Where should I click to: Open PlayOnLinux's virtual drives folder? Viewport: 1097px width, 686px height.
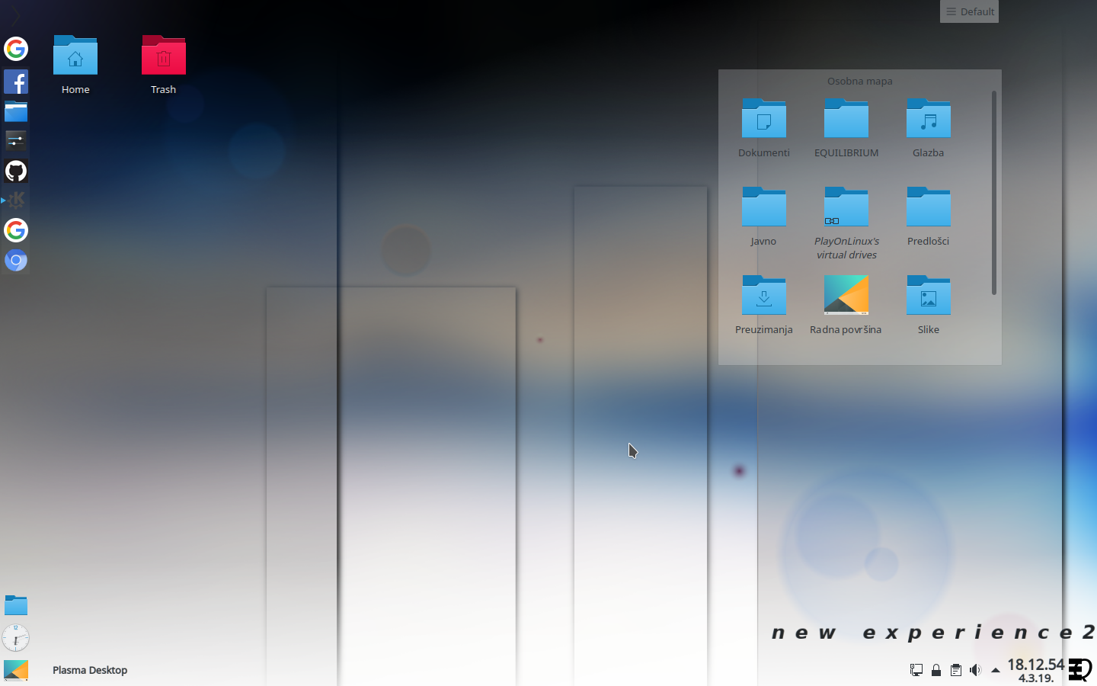click(846, 223)
